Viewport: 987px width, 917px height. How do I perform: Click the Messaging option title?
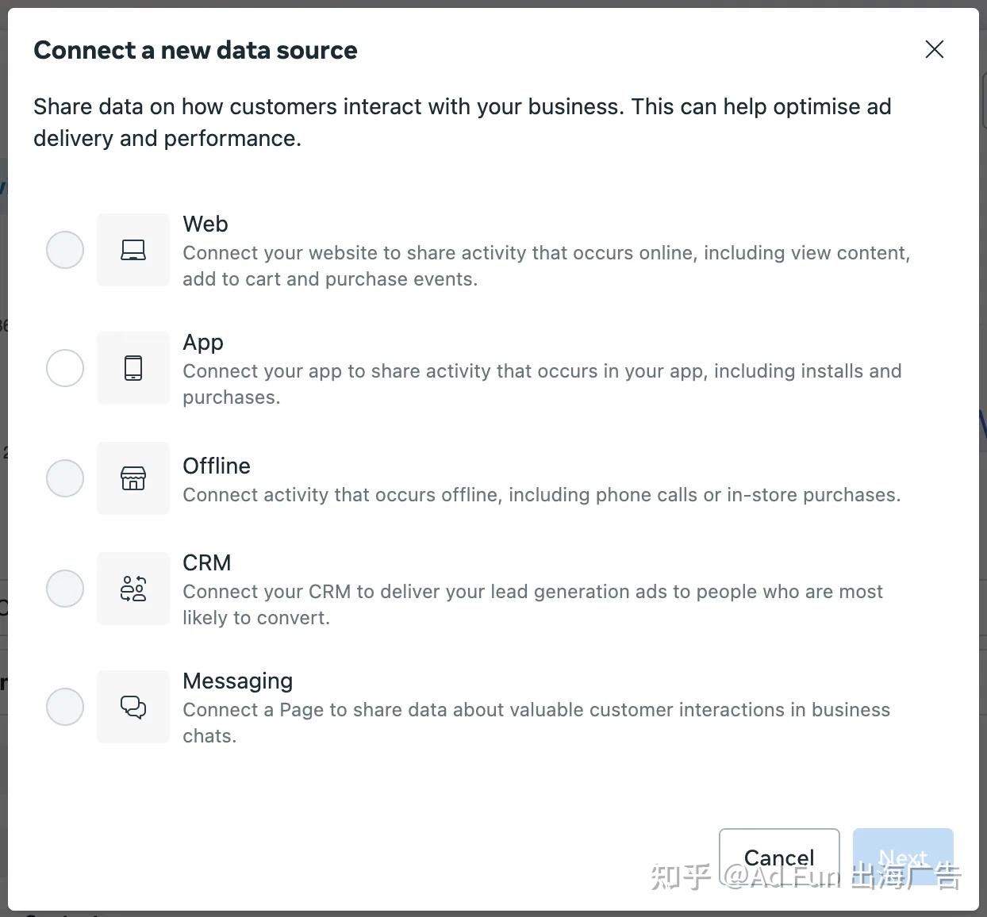(x=238, y=681)
